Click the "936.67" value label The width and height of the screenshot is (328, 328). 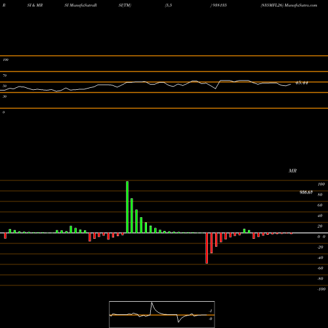point(306,192)
